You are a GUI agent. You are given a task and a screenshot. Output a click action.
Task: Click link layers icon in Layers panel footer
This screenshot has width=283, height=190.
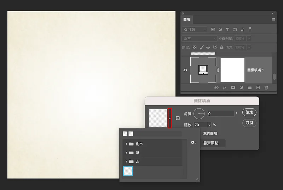click(216, 88)
